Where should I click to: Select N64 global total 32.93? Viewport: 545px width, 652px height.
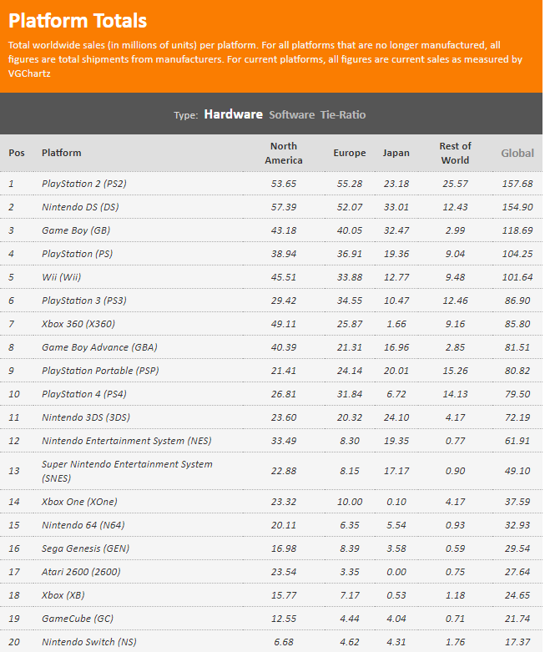(x=517, y=525)
